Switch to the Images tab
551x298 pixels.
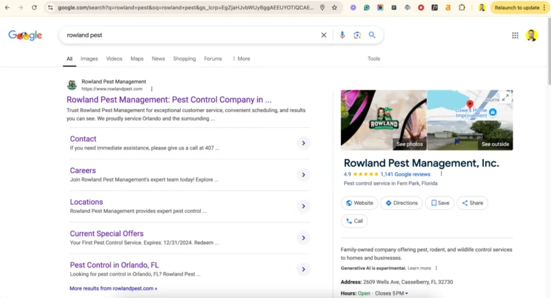(x=89, y=59)
